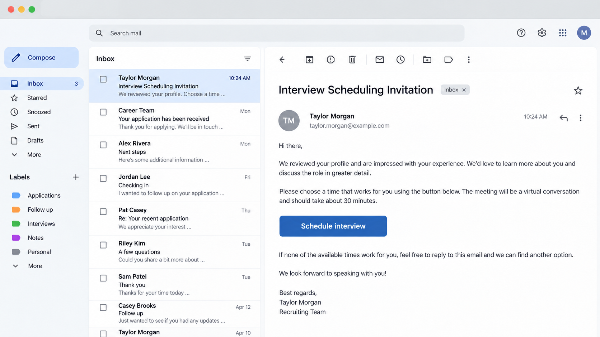
Task: Click the search magnifier icon
Action: pos(99,33)
